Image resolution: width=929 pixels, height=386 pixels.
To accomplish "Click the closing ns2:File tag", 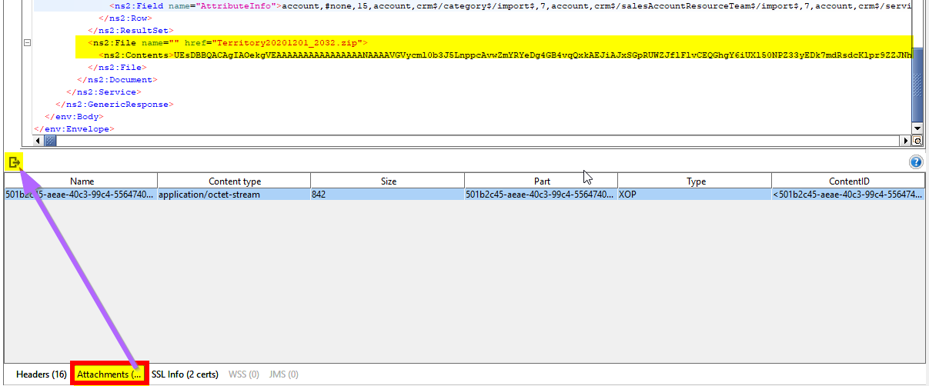I will [x=117, y=68].
